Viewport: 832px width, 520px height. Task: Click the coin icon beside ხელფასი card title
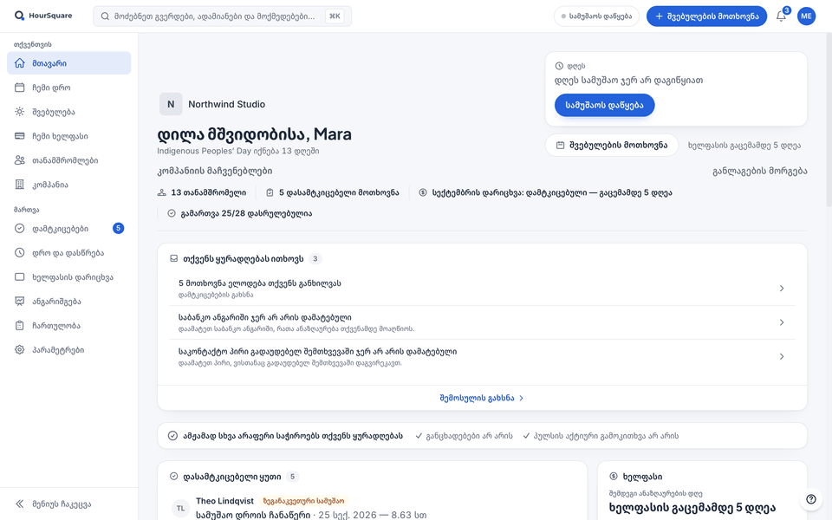tap(614, 476)
